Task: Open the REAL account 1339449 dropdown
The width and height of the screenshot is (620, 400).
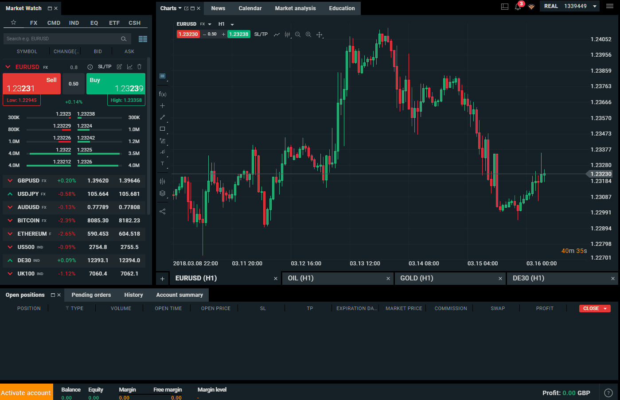Action: [x=570, y=6]
